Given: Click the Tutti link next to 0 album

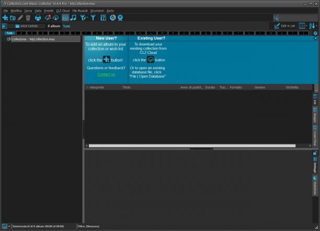Looking at the screenshot, I should tap(66, 26).
